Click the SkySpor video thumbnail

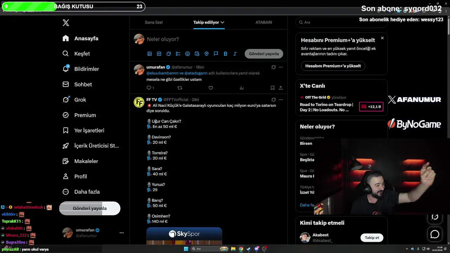click(184, 236)
